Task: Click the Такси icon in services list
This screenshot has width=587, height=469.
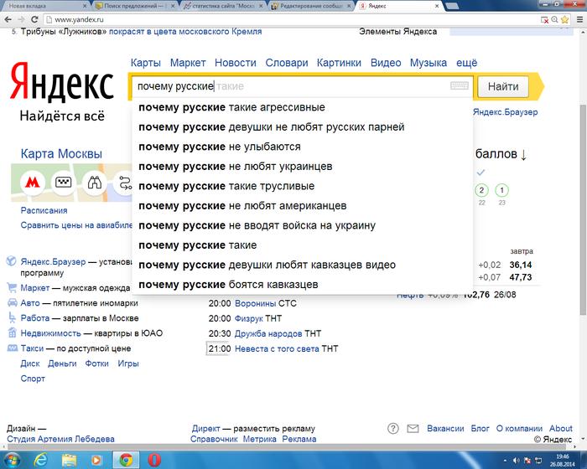Action: (13, 348)
